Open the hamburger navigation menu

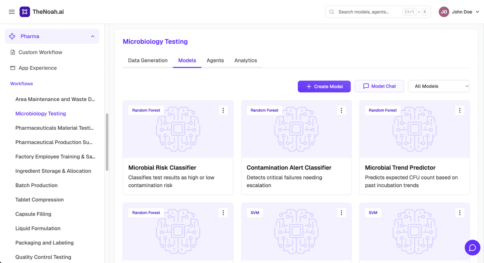pyautogui.click(x=12, y=12)
